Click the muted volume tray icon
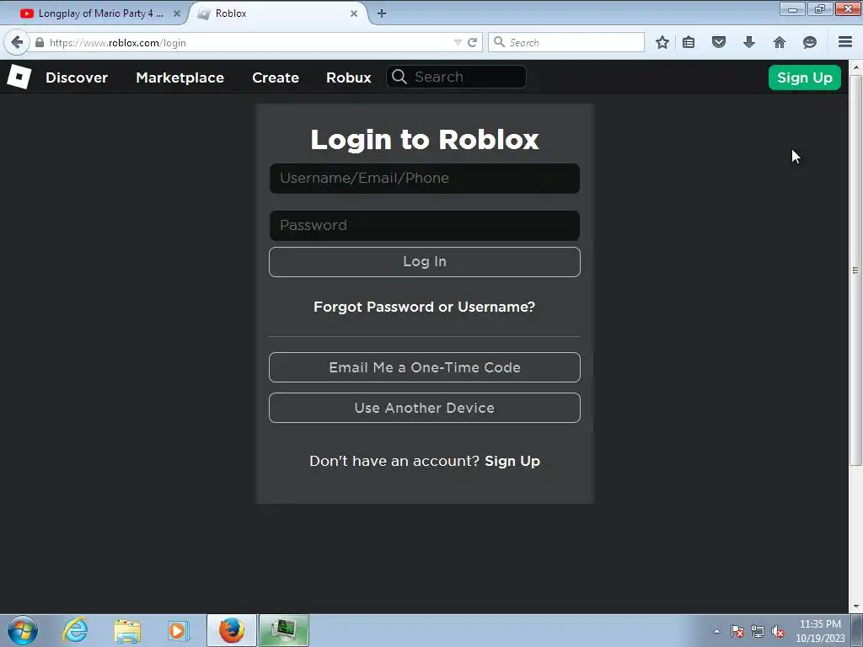 point(778,632)
